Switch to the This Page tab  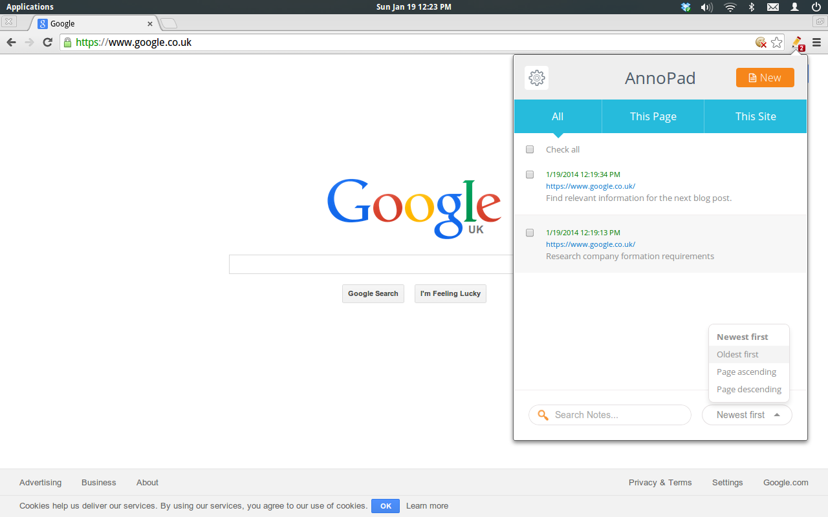click(653, 116)
